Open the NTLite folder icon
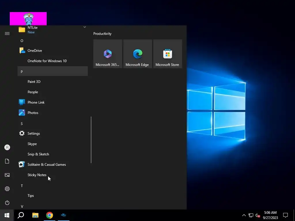The width and height of the screenshot is (295, 221). point(22,30)
